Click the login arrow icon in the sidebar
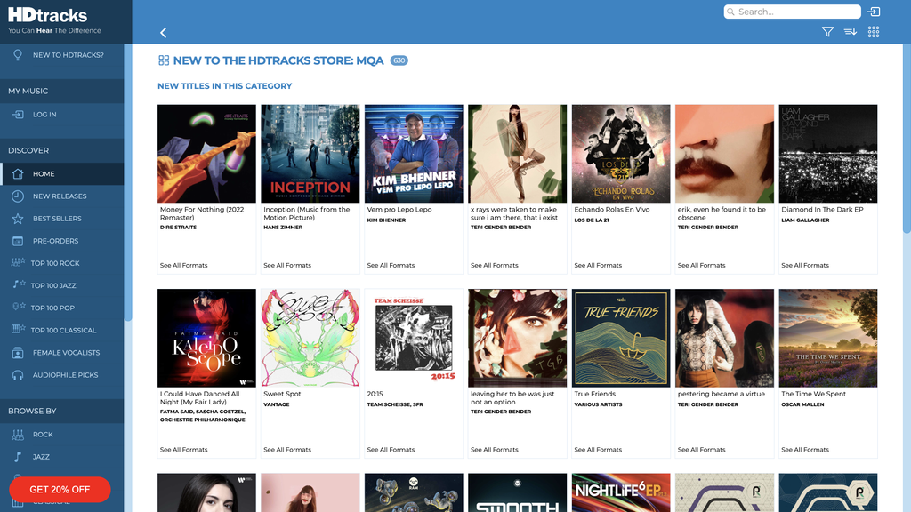911x512 pixels. click(16, 114)
